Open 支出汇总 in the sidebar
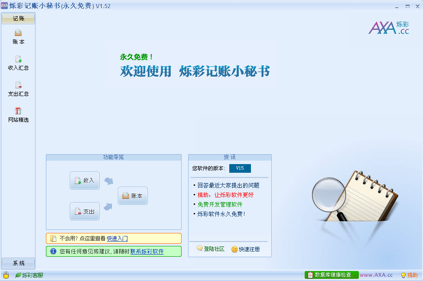423x281 pixels. coord(18,89)
